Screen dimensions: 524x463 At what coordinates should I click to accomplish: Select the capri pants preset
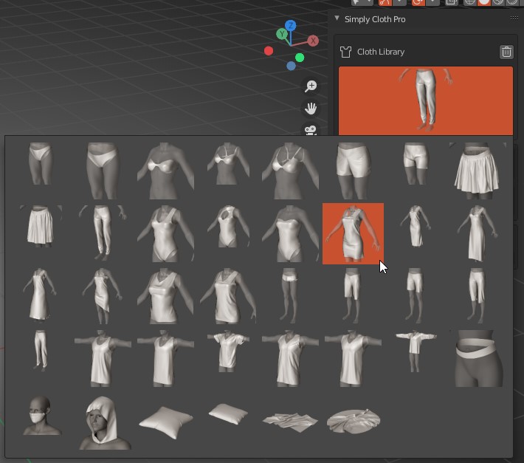click(x=478, y=295)
